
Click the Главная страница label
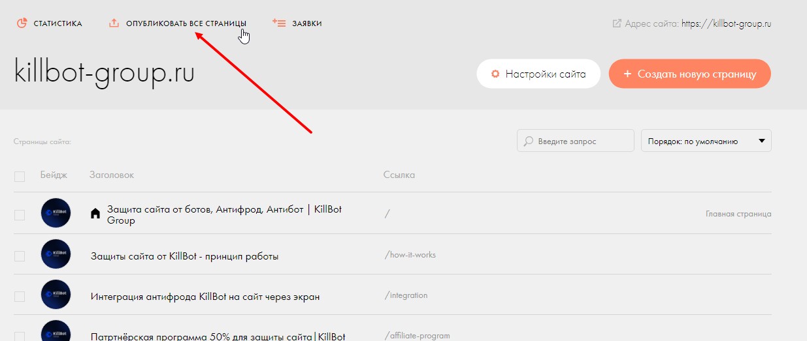coord(738,214)
